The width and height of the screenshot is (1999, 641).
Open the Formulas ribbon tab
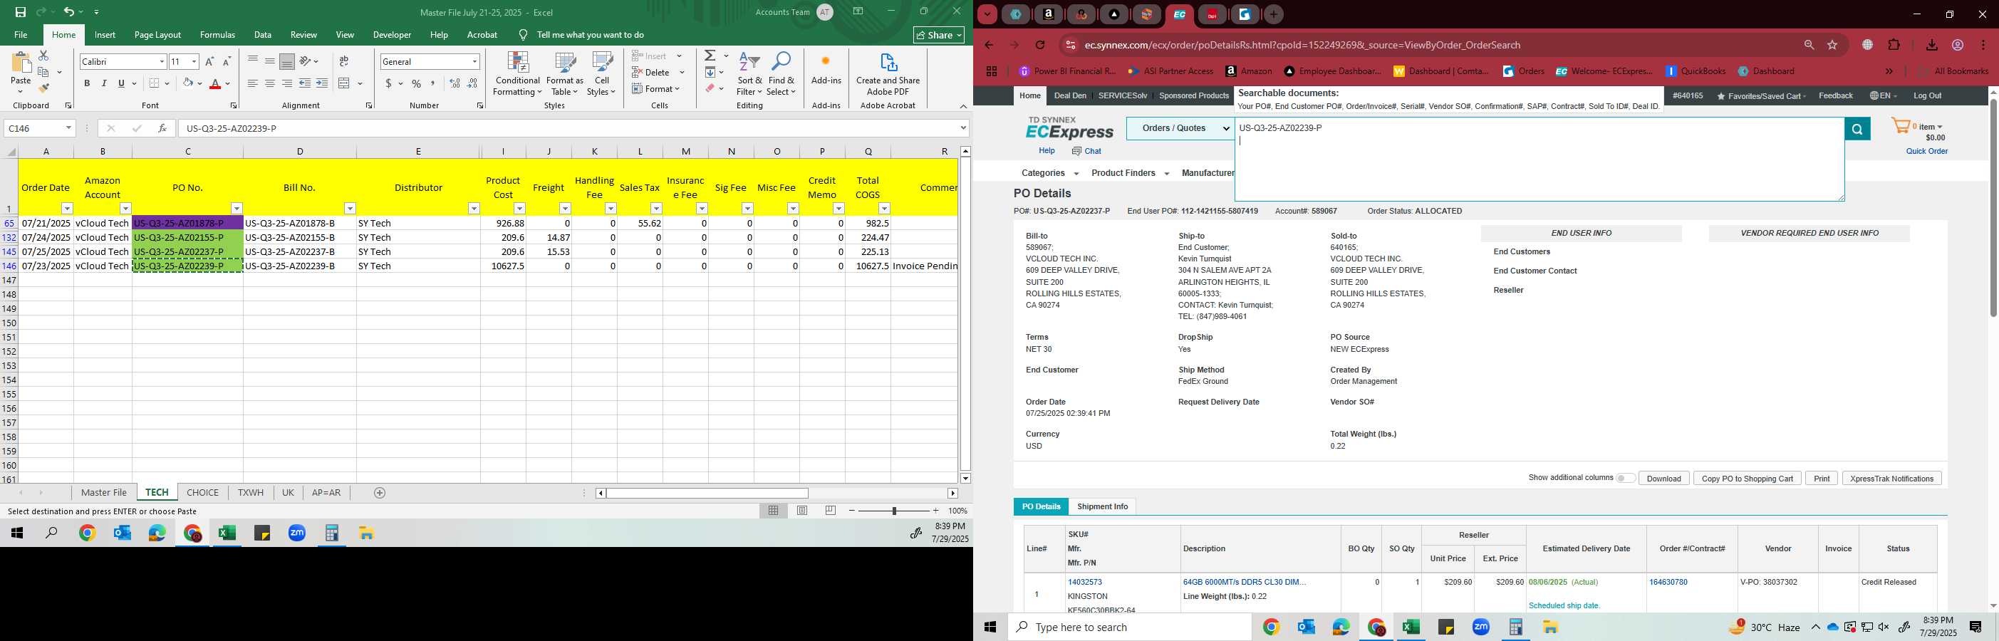pos(217,35)
